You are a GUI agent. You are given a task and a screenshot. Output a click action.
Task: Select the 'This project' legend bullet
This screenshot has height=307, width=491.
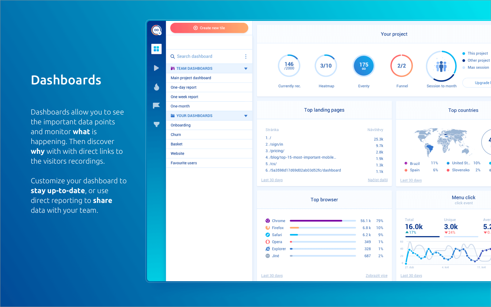pos(465,53)
